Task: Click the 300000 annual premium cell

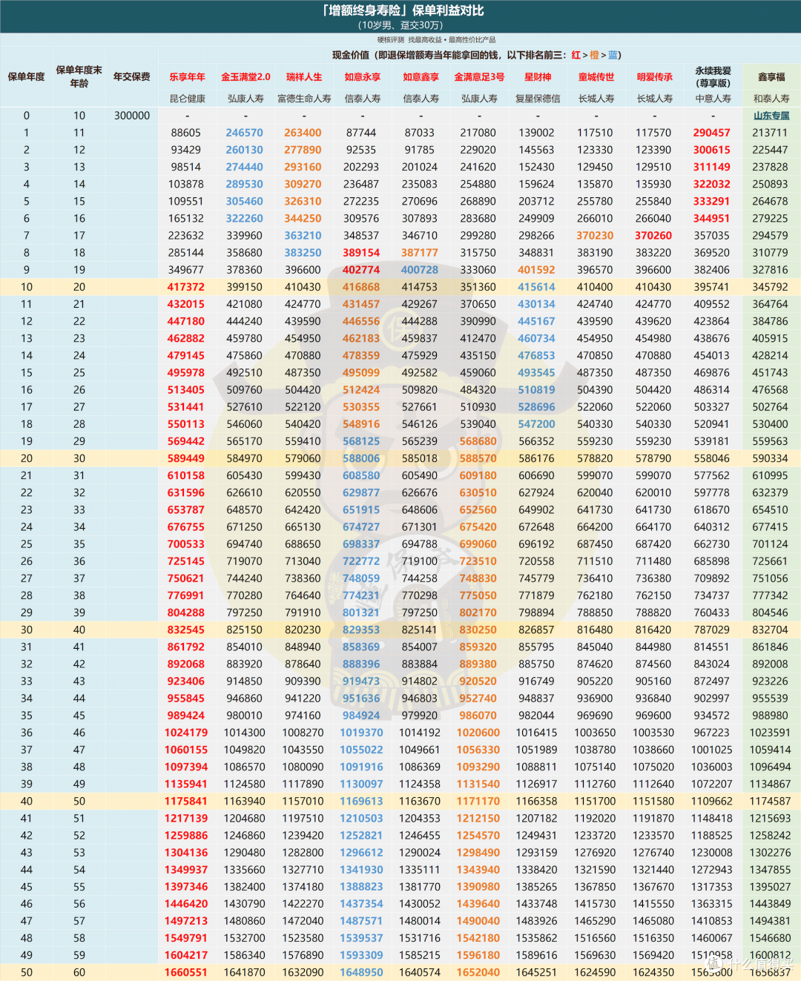Action: point(132,116)
